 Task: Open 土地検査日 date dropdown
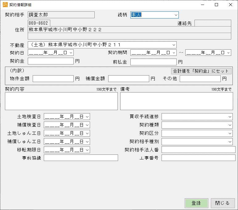87,117
